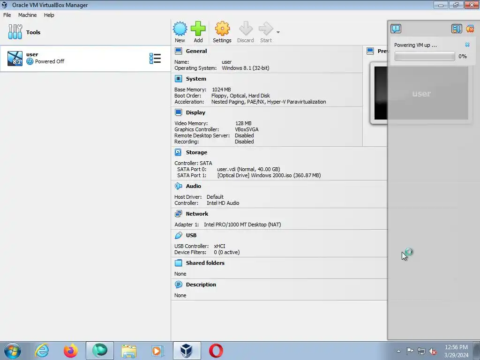This screenshot has height=360, width=480.
Task: Open Windows Media Player taskbar icon
Action: click(157, 351)
